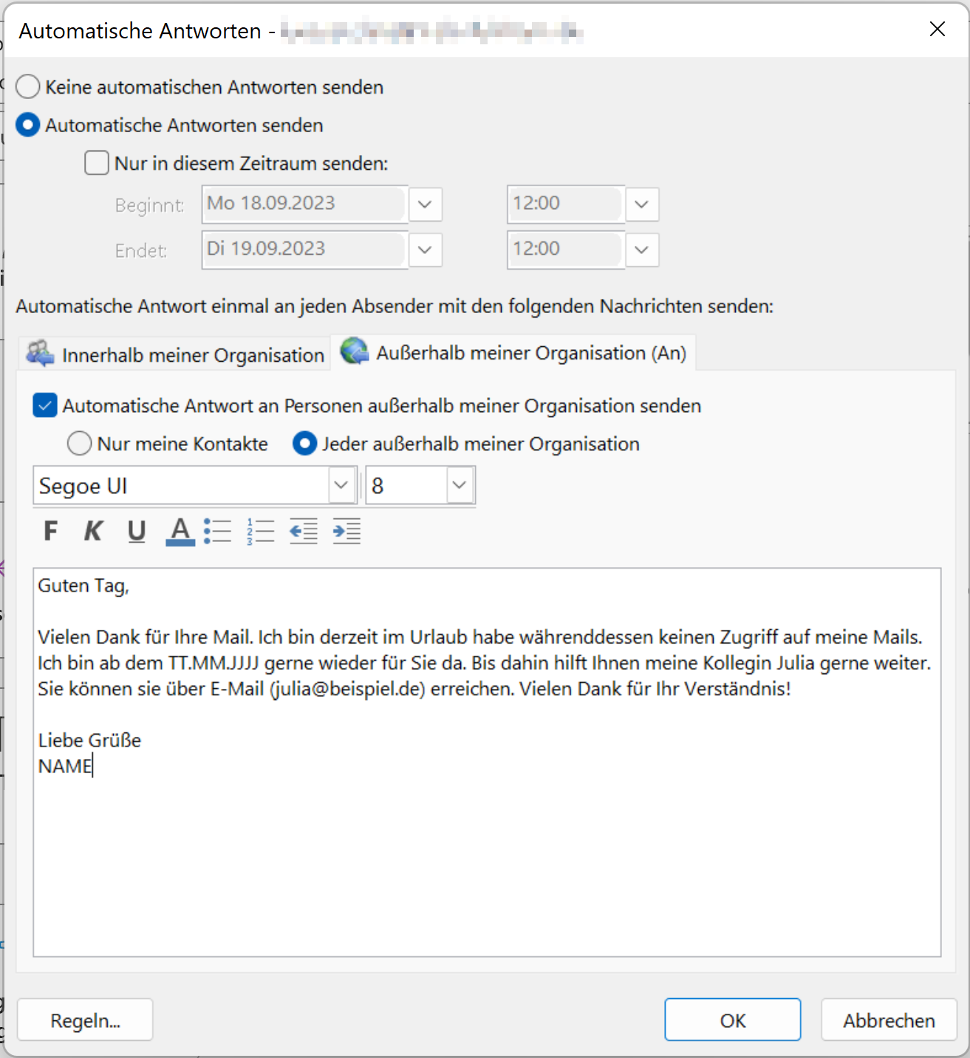Viewport: 970px width, 1058px height.
Task: Open the Beginnt date dropdown
Action: [x=425, y=204]
